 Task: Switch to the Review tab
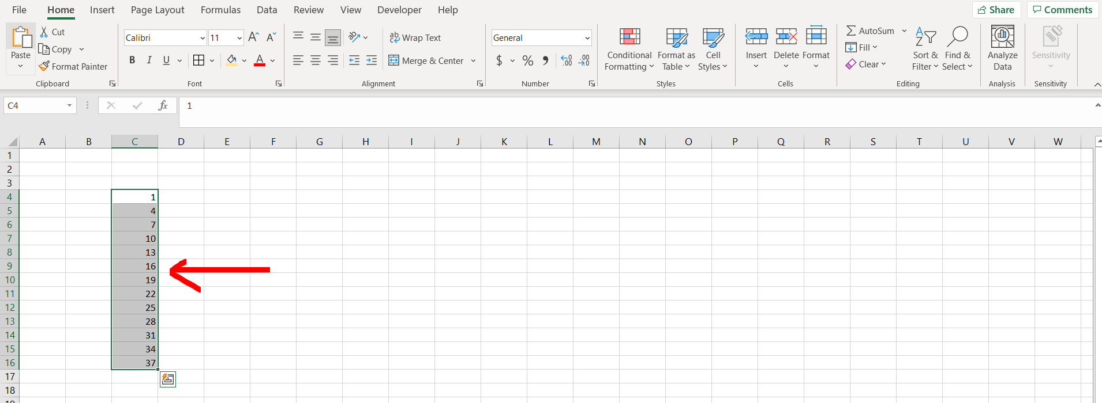pos(309,10)
